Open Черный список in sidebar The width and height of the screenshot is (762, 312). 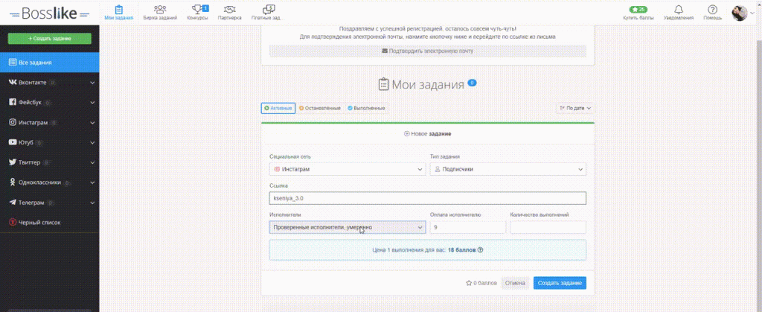50,222
